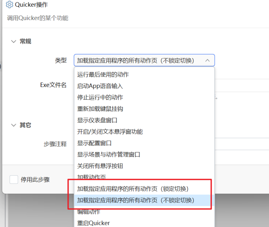Select 运行最后使用的动作 option
This screenshot has width=269, height=227.
pos(144,75)
